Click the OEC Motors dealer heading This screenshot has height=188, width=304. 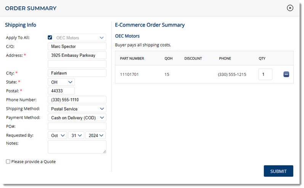[127, 36]
